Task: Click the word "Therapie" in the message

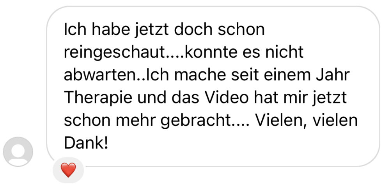Action: tap(98, 99)
